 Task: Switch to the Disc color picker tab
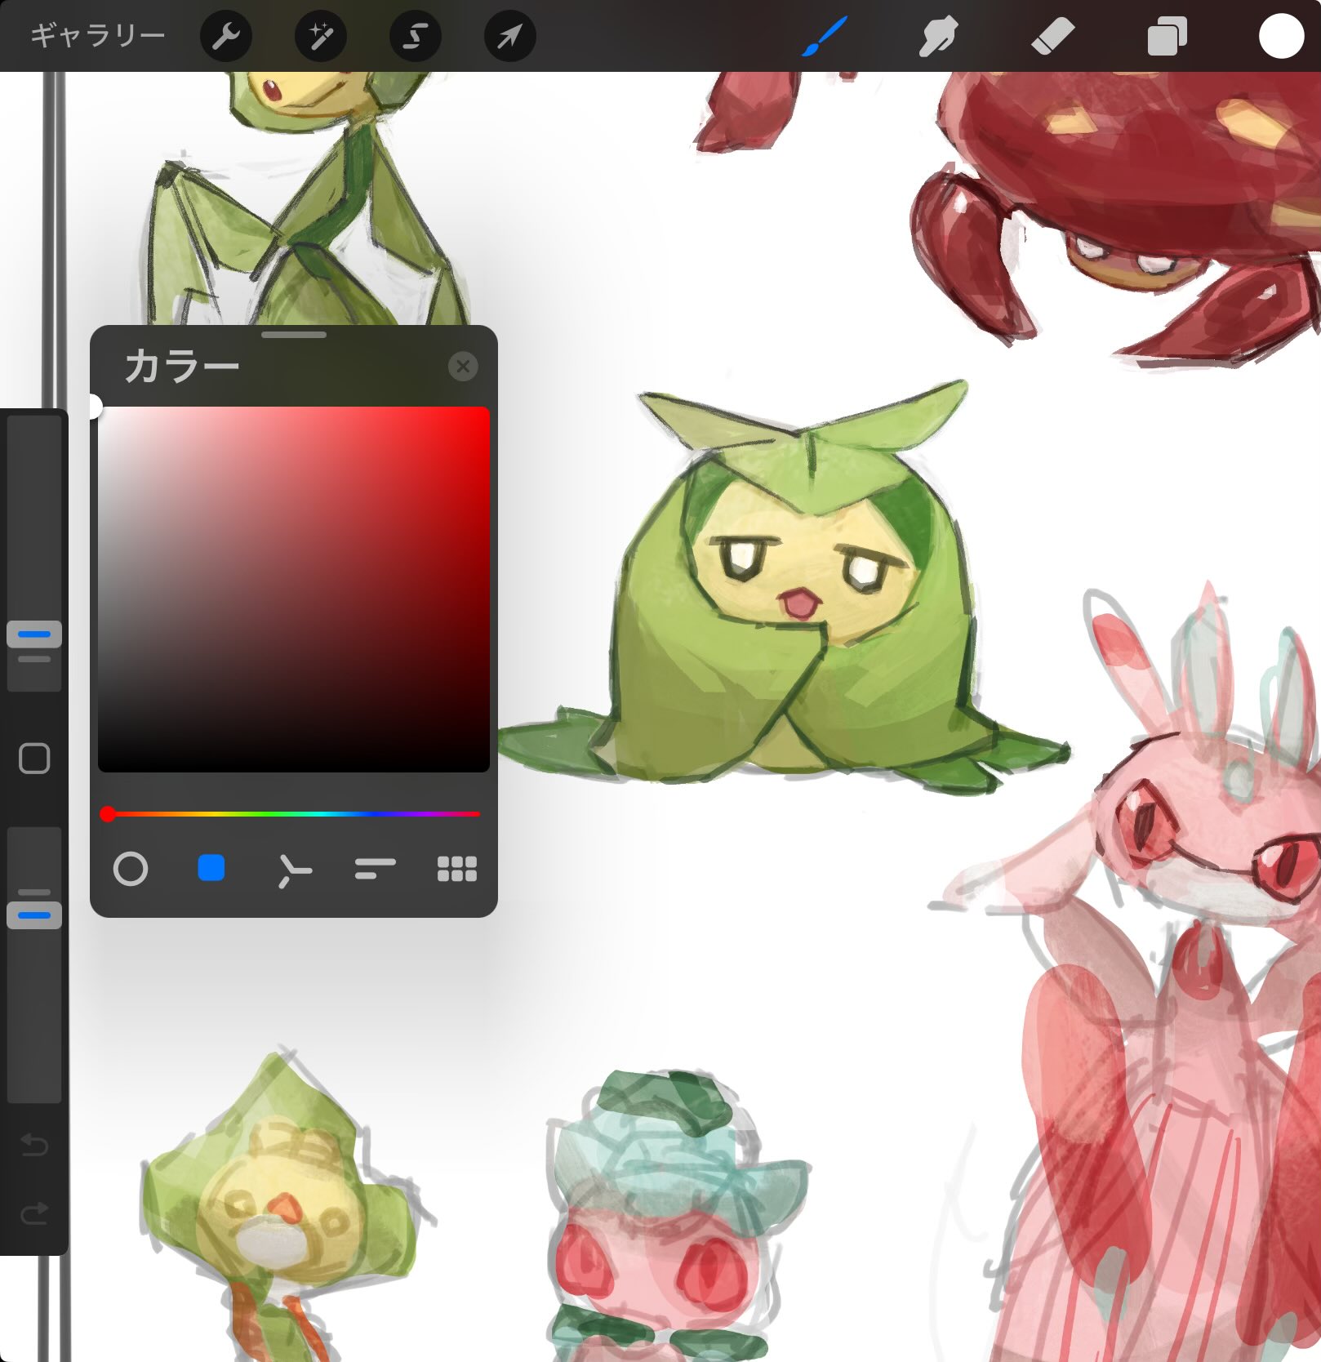(131, 870)
